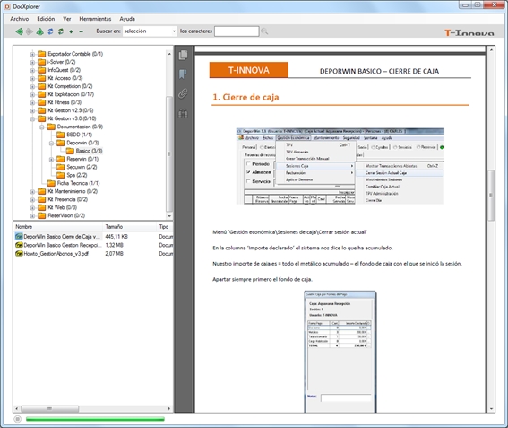Toggle the Almacen checkbox in document screenshot

point(248,172)
